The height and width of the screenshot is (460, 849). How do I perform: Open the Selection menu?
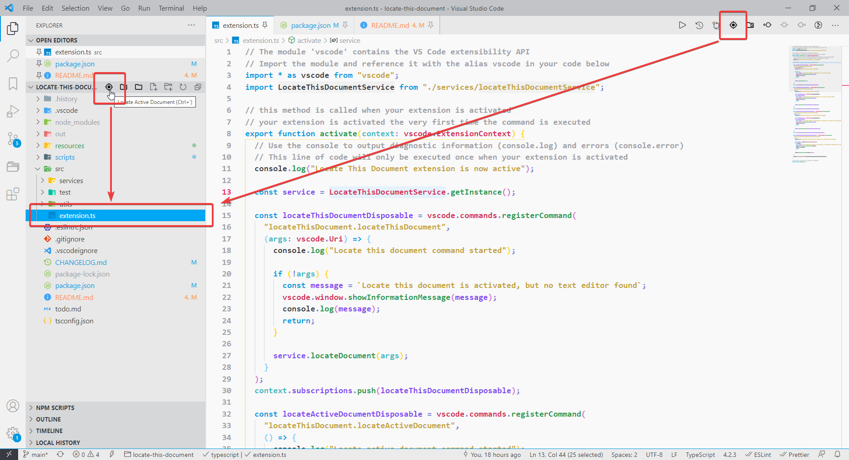click(x=75, y=8)
